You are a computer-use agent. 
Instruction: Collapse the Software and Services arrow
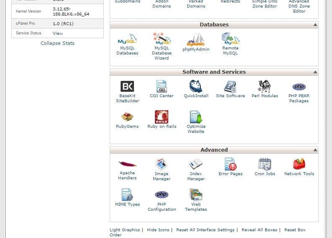coord(315,72)
